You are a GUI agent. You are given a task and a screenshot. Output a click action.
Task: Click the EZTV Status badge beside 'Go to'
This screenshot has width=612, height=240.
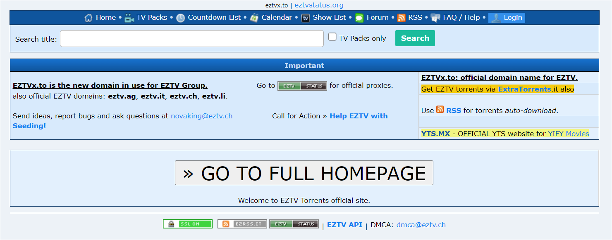pyautogui.click(x=302, y=86)
